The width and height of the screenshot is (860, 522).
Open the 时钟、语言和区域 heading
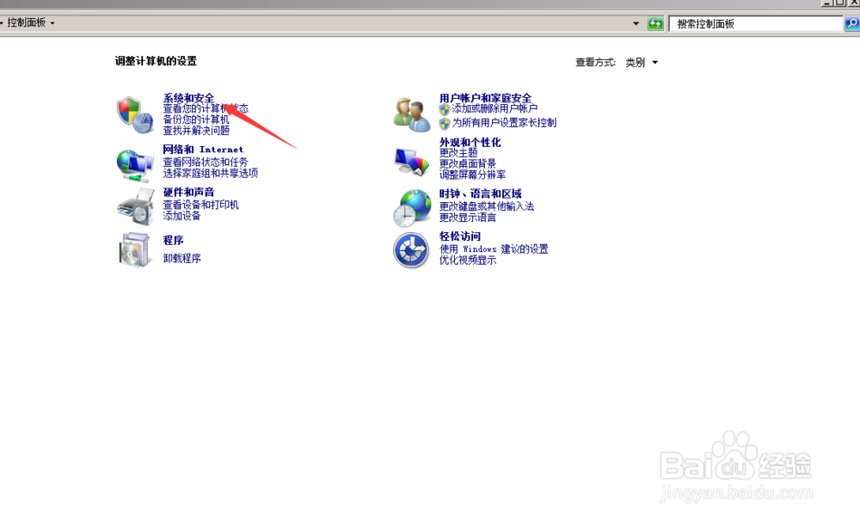(x=481, y=193)
